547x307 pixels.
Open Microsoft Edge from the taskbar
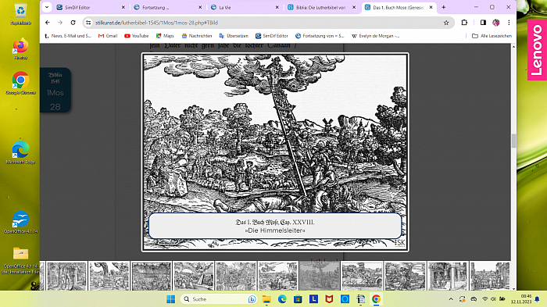(x=282, y=299)
